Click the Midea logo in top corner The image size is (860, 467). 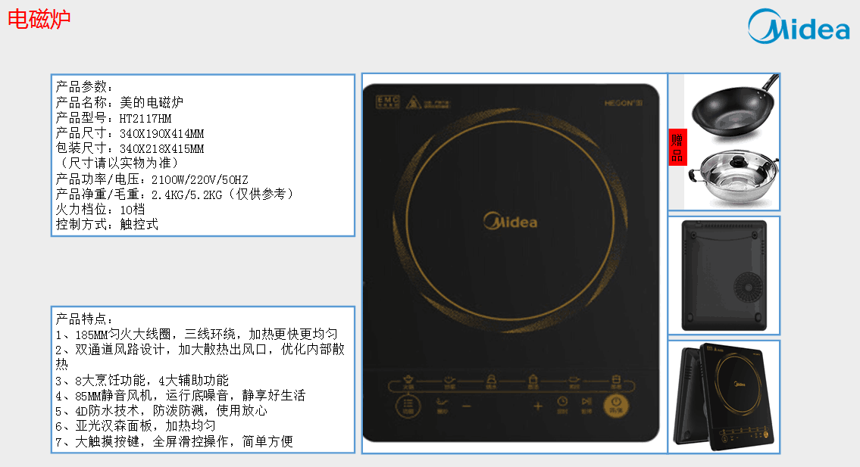tap(799, 26)
